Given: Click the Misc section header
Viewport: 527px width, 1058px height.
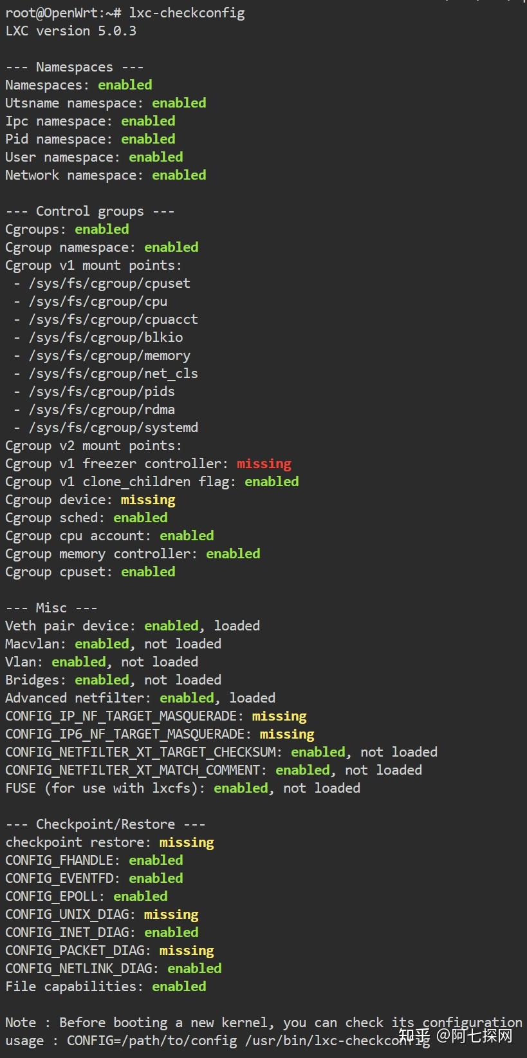Looking at the screenshot, I should 51,608.
